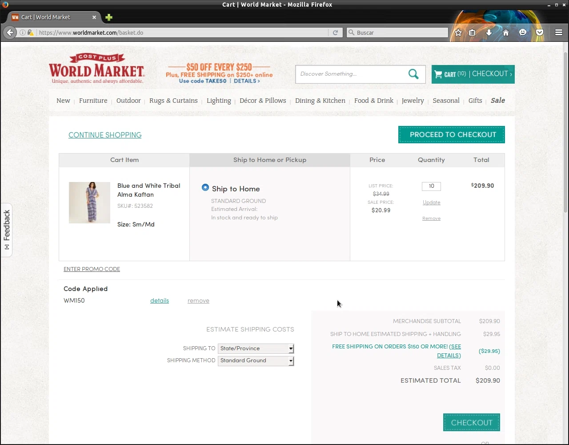Click the site information icon in the address bar

23,32
